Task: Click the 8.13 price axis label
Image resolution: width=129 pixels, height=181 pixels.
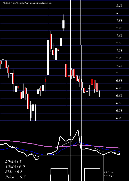Action: click(x=119, y=6)
